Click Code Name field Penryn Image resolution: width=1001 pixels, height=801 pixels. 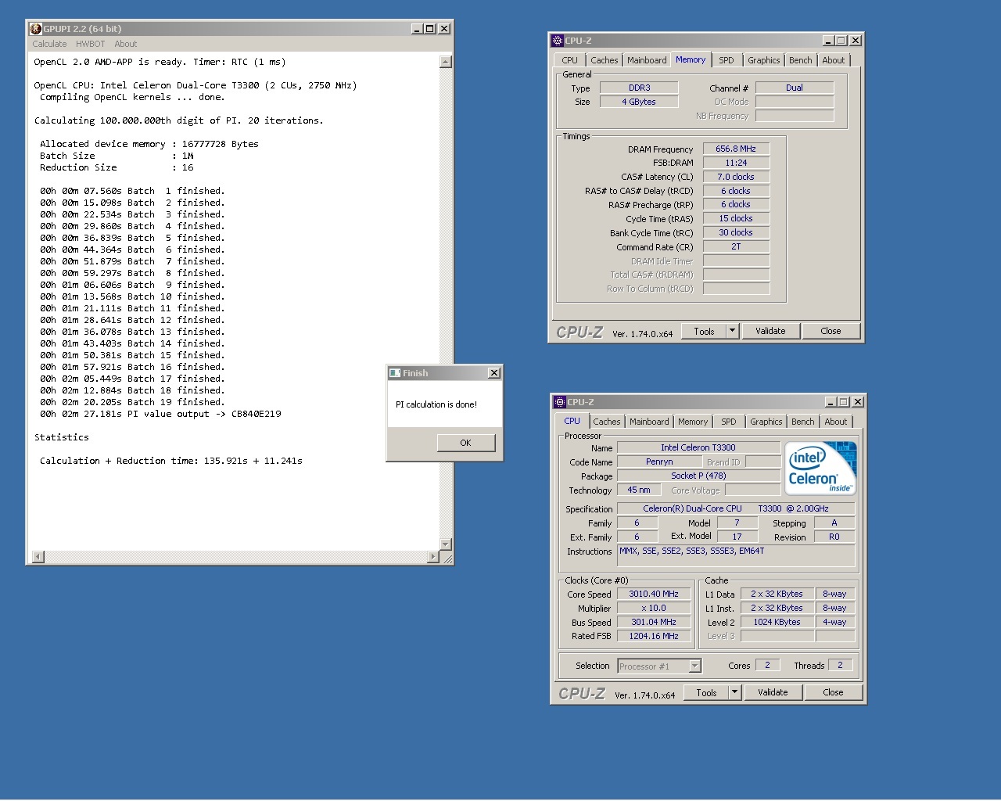tap(659, 462)
